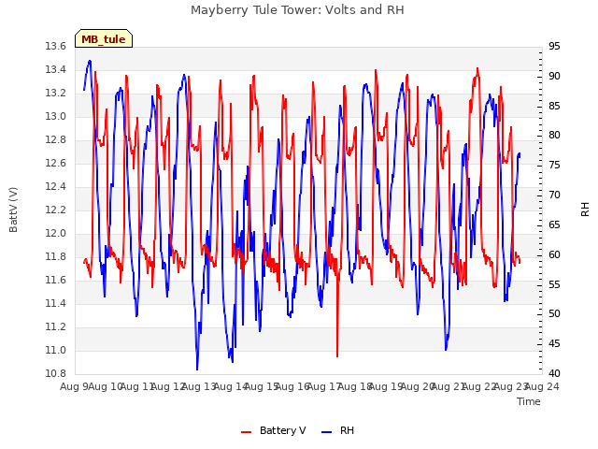Viewport: 598px width, 449px height.
Task: Click the 13.6 left axis tick label
Action: coord(56,46)
